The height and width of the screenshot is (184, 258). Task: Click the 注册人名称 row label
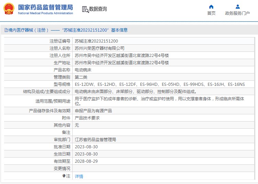[x=60, y=48]
